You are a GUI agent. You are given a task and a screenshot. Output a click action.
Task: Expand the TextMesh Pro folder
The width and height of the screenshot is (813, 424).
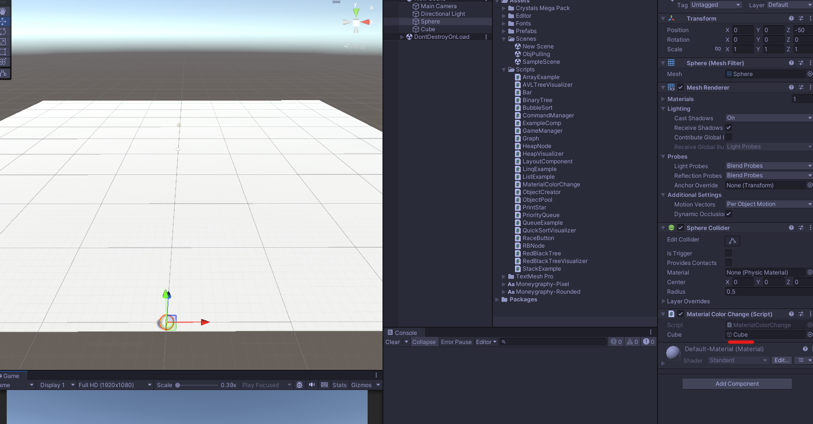[504, 276]
